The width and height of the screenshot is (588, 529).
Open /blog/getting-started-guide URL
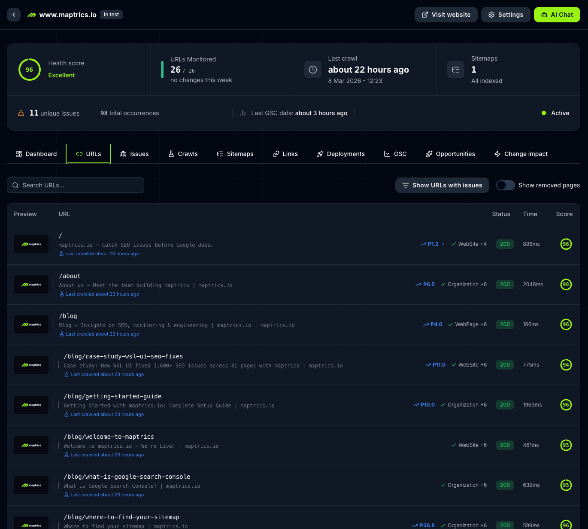click(x=112, y=396)
